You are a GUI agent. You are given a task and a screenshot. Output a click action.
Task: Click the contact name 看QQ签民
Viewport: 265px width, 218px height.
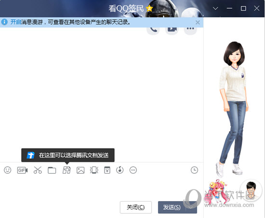(126, 9)
